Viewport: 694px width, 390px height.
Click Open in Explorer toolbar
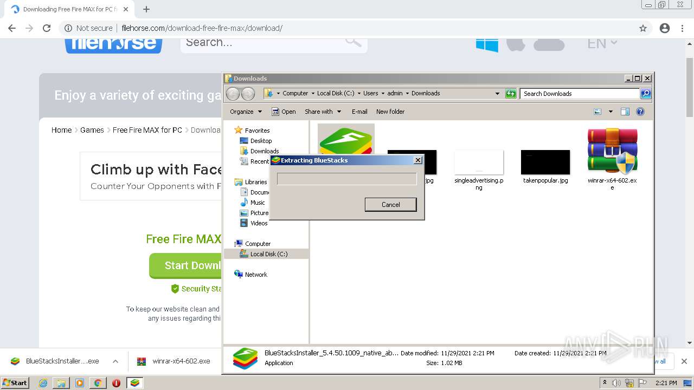tap(284, 112)
